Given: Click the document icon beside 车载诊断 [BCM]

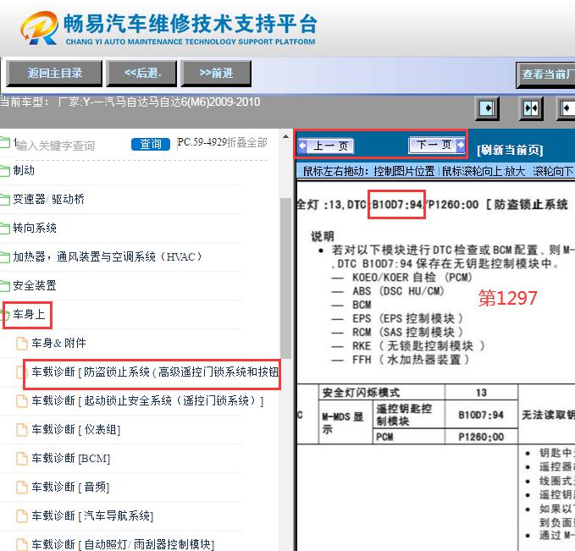Looking at the screenshot, I should point(22,459).
